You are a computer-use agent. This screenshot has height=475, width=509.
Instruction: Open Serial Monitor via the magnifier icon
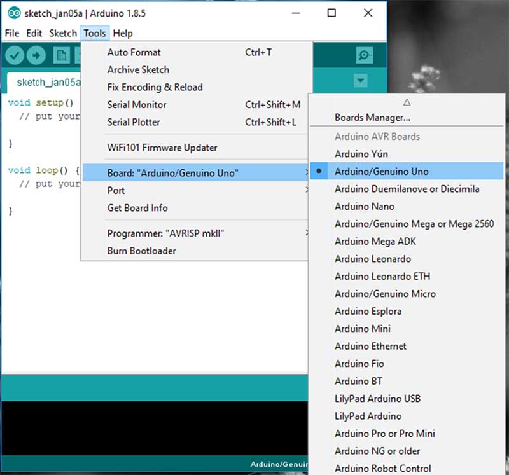pyautogui.click(x=364, y=55)
